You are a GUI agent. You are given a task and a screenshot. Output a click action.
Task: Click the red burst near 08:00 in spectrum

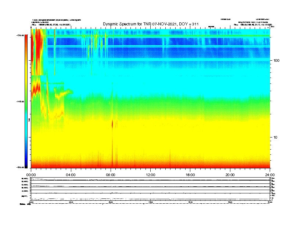(112, 124)
